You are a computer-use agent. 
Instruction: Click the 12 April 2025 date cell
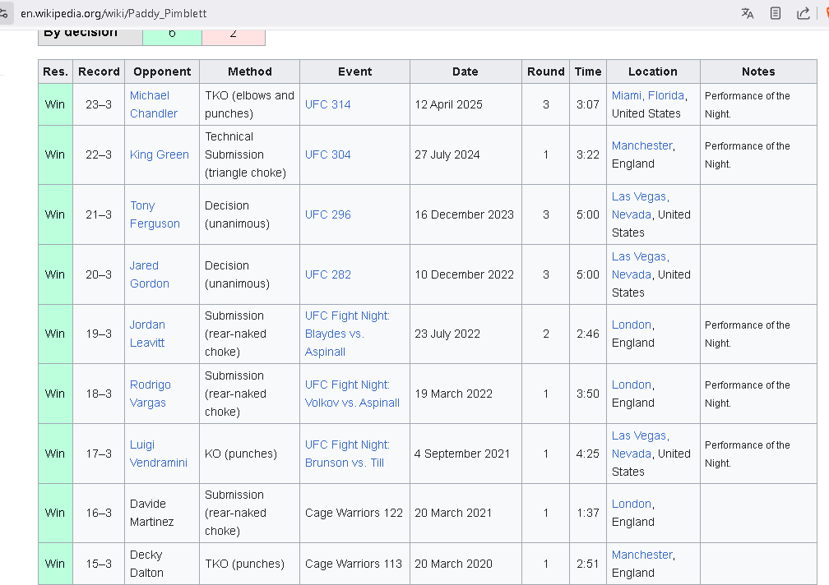click(465, 104)
